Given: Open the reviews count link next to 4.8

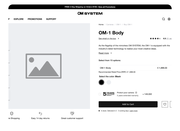Looking at the screenshot, I should 169,39.
